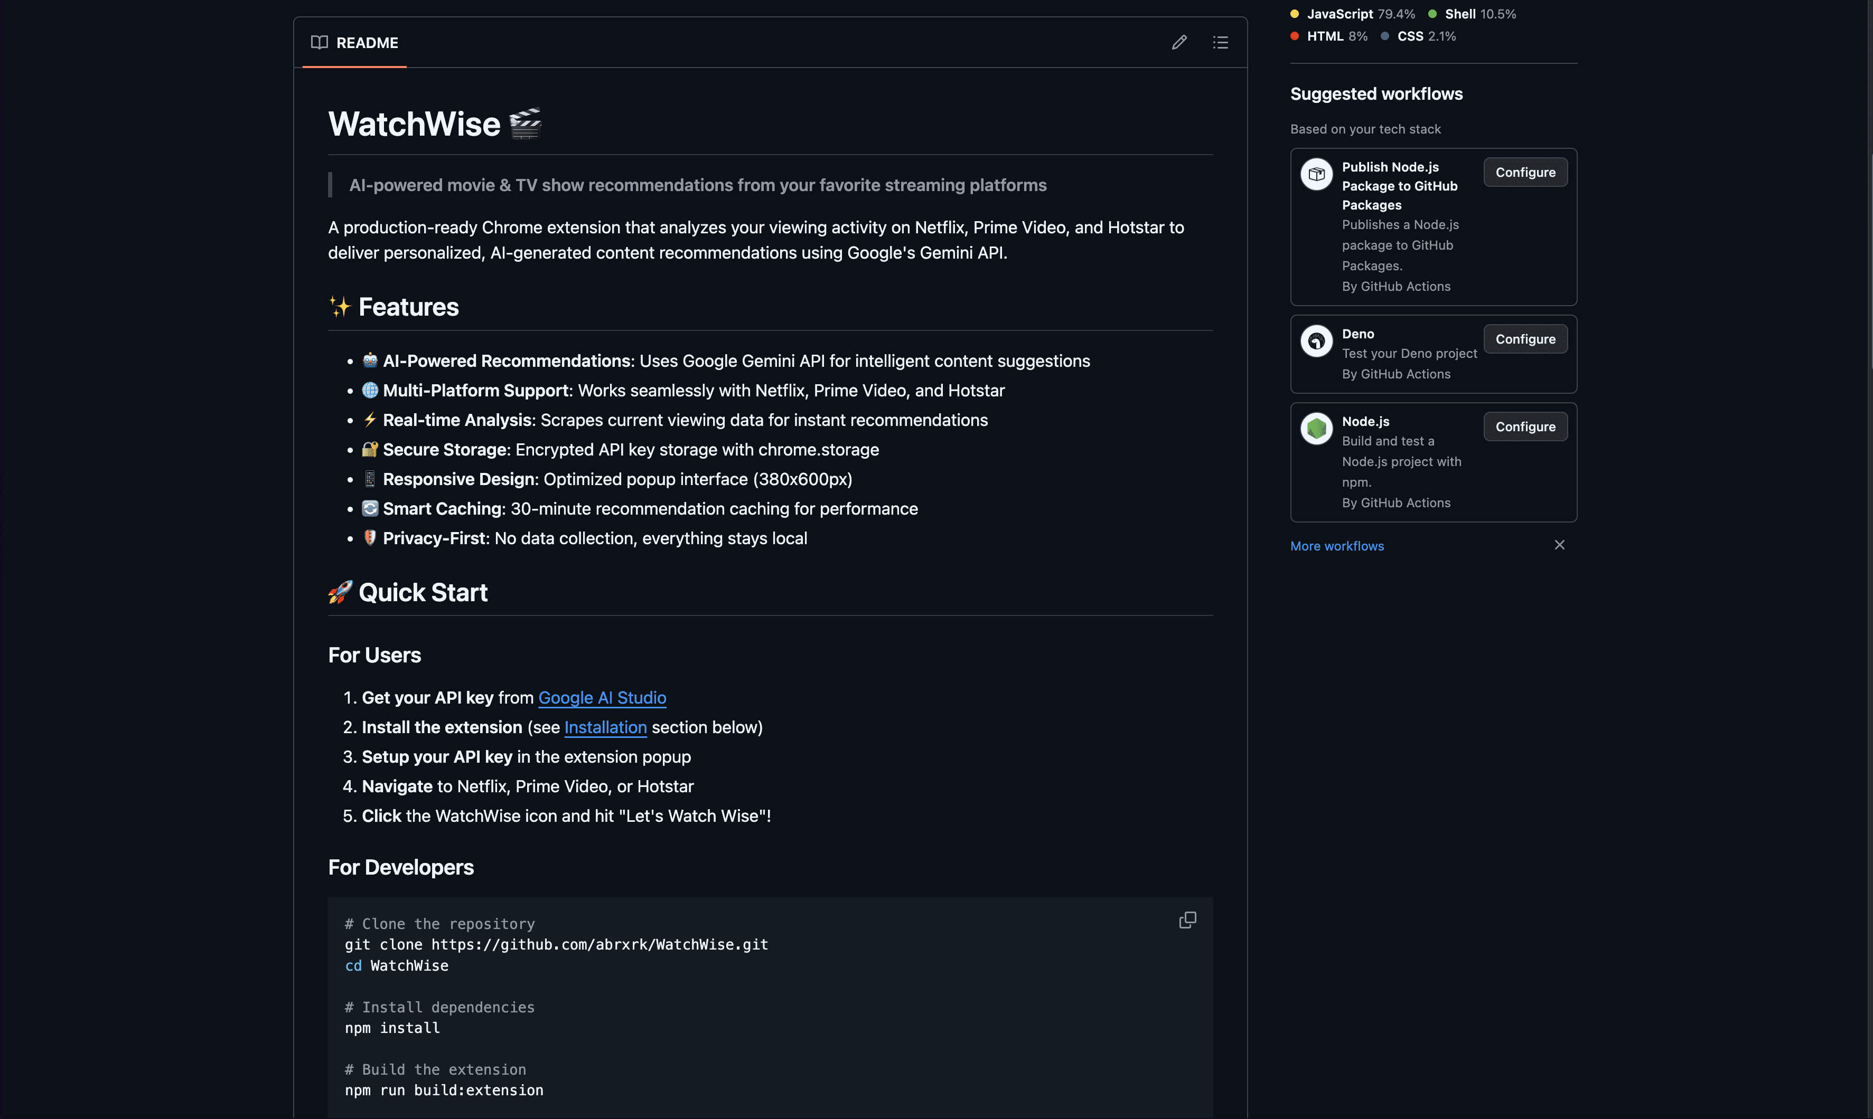Viewport: 1873px width, 1119px height.
Task: Open the README outline list icon
Action: pos(1221,42)
